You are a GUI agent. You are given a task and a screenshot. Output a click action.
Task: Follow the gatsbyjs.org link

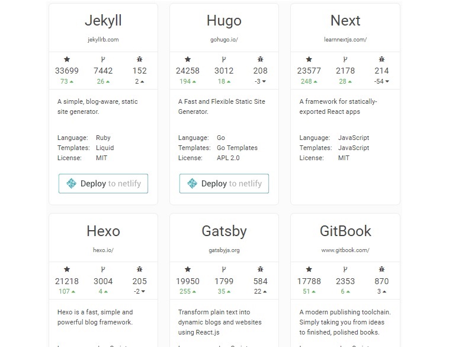[x=224, y=250]
